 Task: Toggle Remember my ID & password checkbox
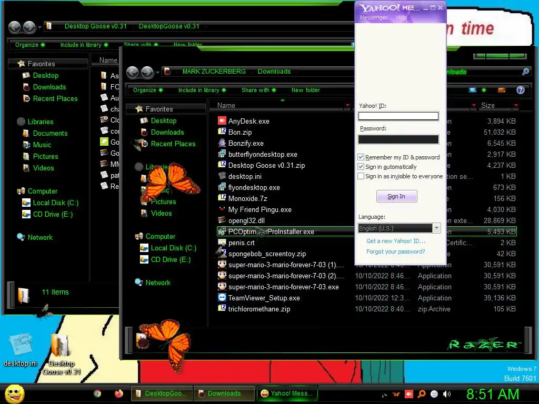[x=361, y=157]
